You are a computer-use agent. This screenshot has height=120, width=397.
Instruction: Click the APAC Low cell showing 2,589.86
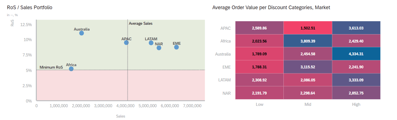[259, 28]
